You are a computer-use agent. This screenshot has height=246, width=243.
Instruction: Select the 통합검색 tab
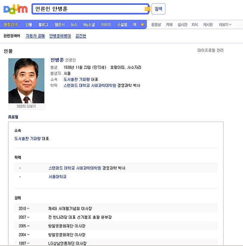pos(11,25)
